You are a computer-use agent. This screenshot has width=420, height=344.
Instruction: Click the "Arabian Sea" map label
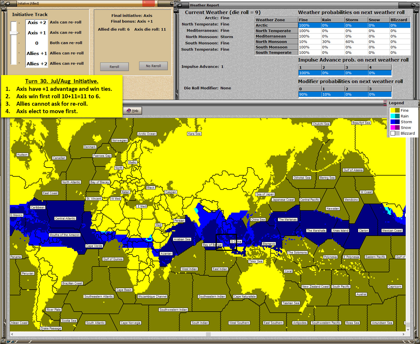point(182,239)
